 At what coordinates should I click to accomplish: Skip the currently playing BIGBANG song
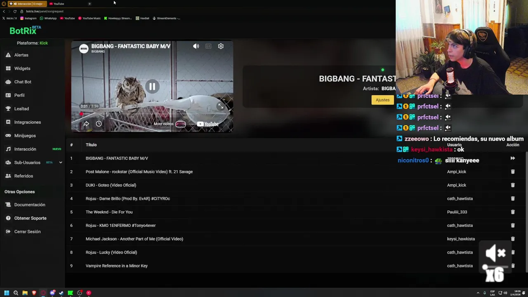[513, 158]
